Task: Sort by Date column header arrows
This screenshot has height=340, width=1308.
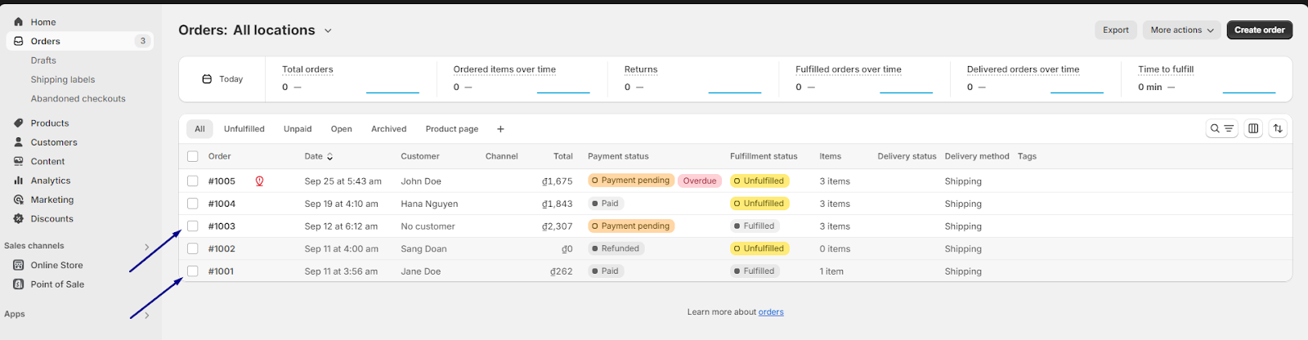Action: click(x=330, y=156)
